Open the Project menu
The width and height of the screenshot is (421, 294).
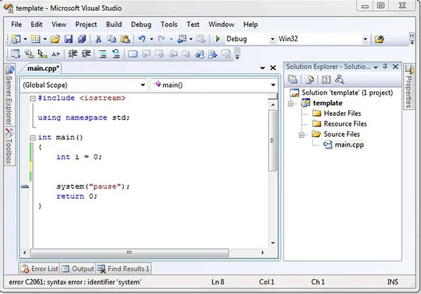[86, 24]
